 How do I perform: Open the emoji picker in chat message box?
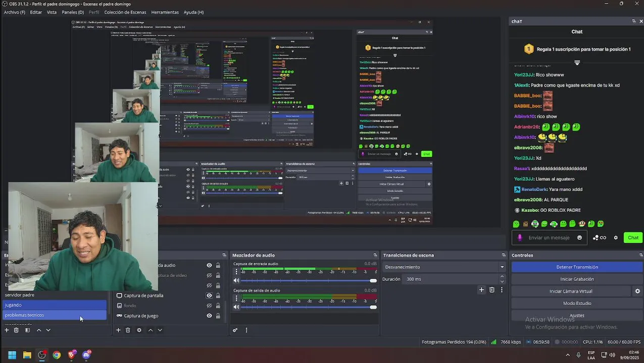pyautogui.click(x=579, y=237)
